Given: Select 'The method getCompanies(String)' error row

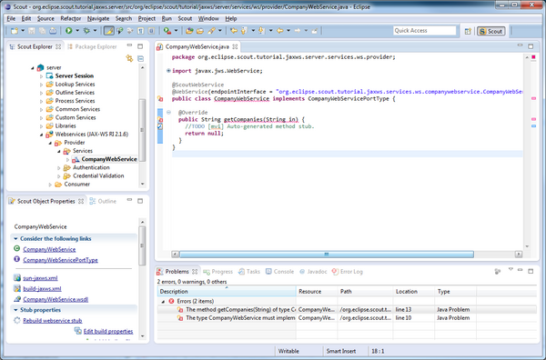Looking at the screenshot, I should coord(347,310).
